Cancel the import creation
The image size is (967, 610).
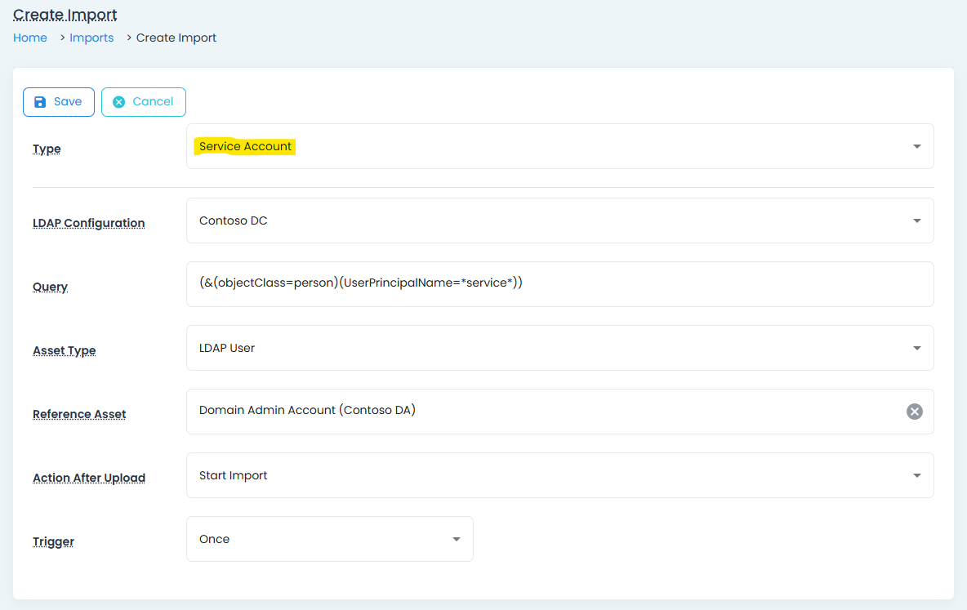(144, 102)
